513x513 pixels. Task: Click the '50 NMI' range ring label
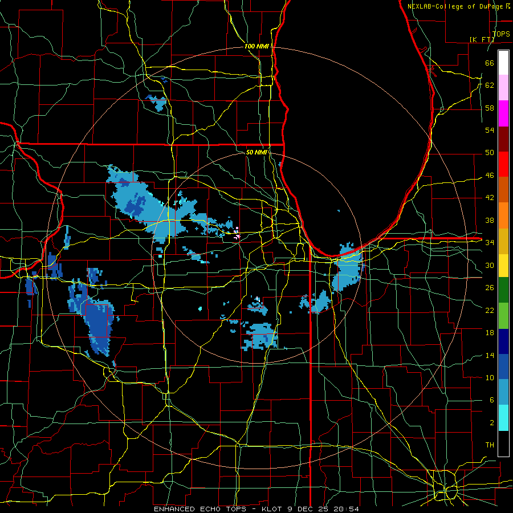256,152
